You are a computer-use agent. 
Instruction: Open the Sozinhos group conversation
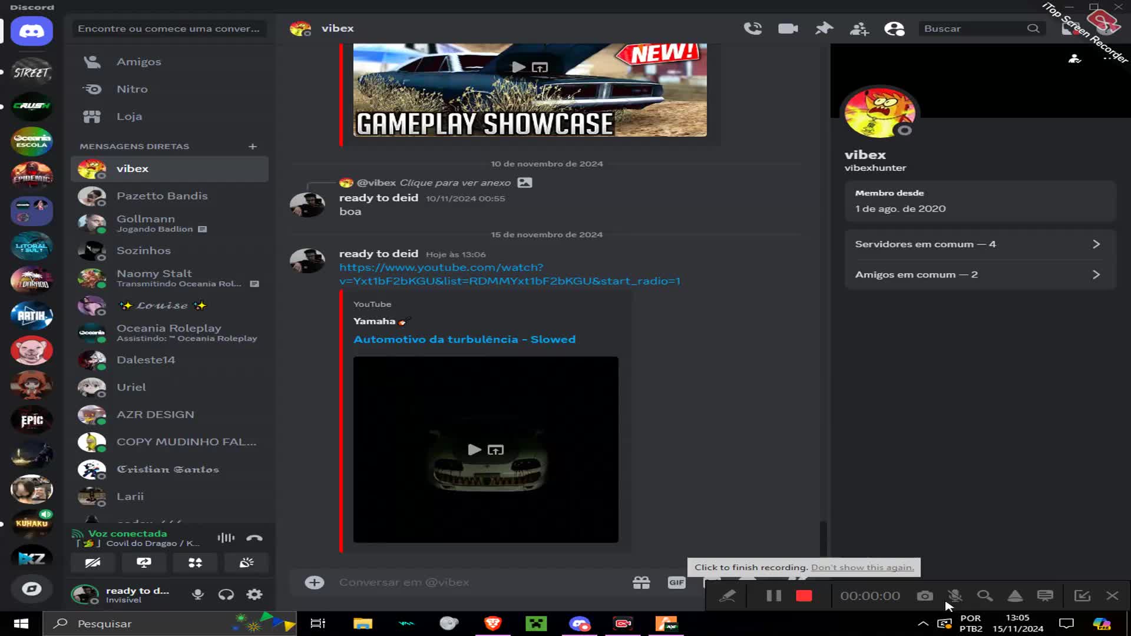[x=170, y=251]
